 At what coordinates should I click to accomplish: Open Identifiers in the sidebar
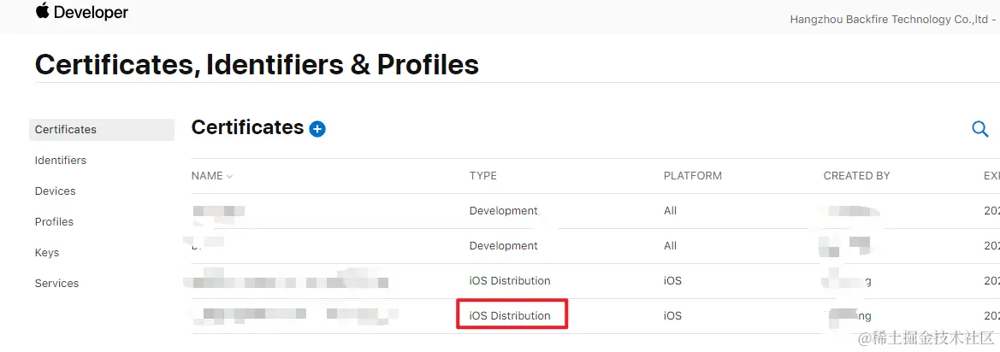(61, 161)
